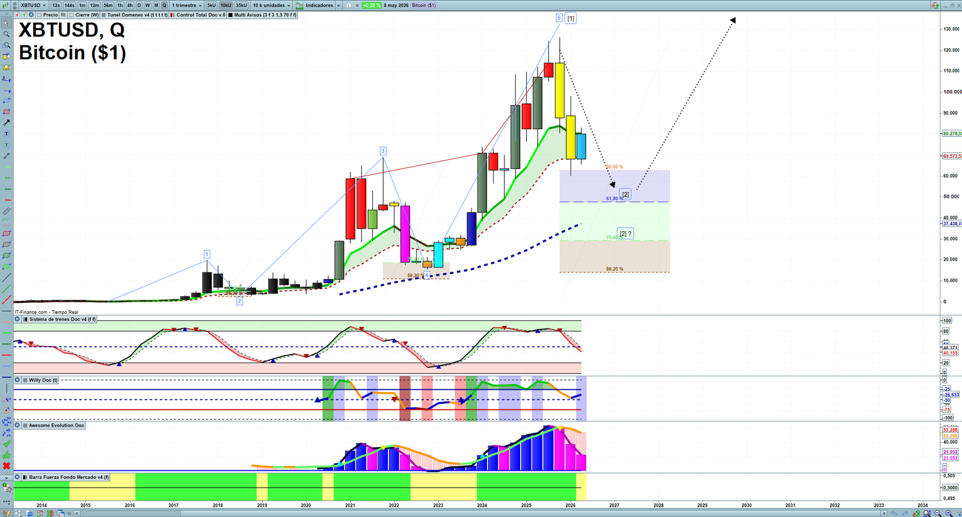The image size is (962, 517).
Task: Click the Indicadores chart icon
Action: pos(299,5)
